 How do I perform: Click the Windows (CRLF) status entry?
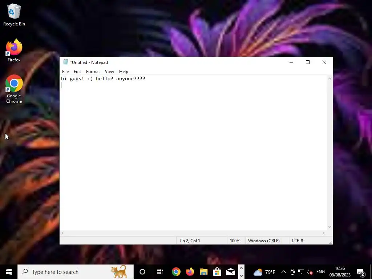pos(264,241)
